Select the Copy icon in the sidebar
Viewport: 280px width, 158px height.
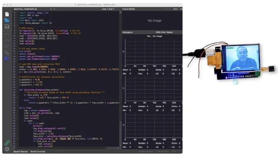(x=7, y=53)
